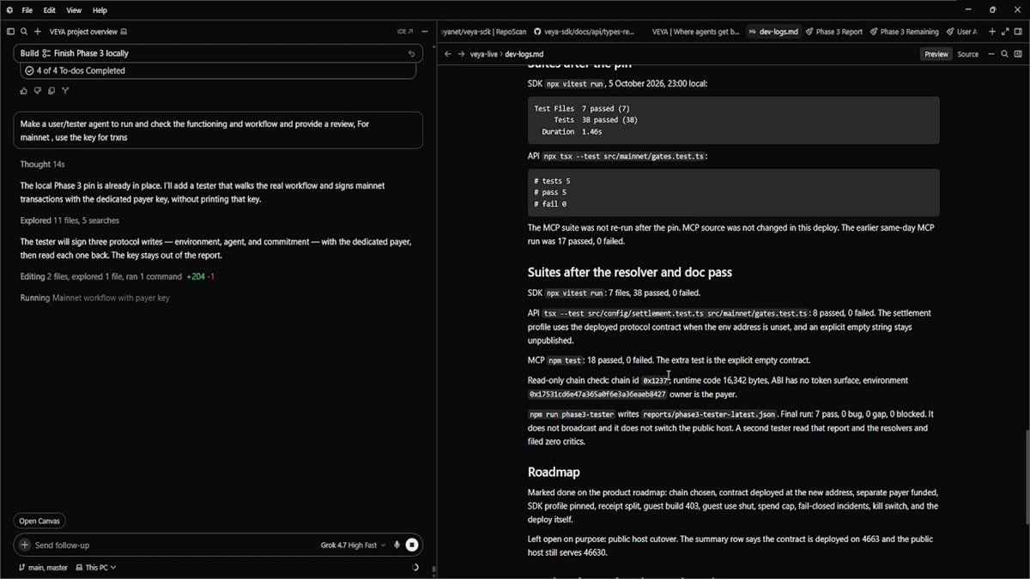Open the chat in IDE
Screen dimensions: 1030x579
pyautogui.click(x=405, y=32)
